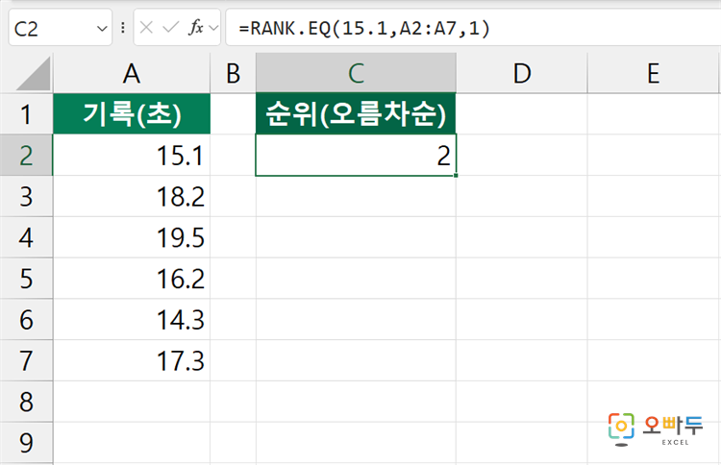
Task: Select column B header
Action: [234, 74]
